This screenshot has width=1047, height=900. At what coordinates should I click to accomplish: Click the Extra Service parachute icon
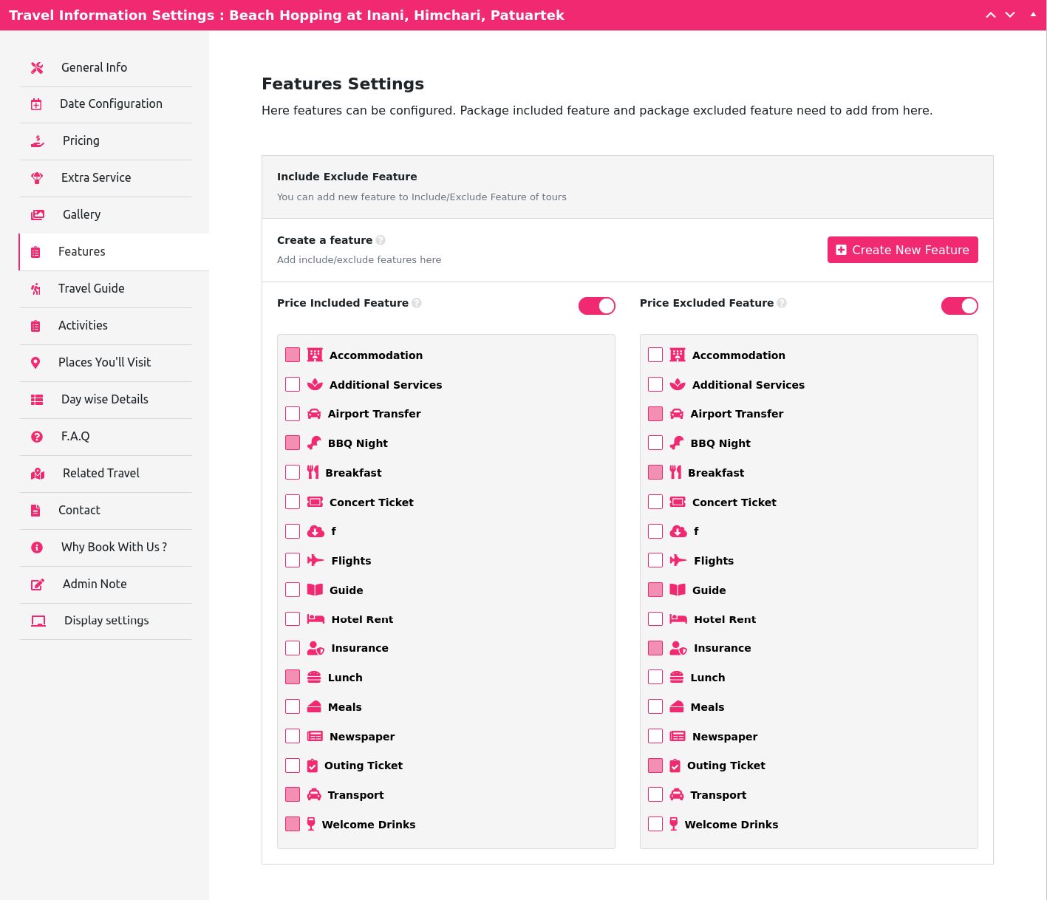[x=37, y=178]
